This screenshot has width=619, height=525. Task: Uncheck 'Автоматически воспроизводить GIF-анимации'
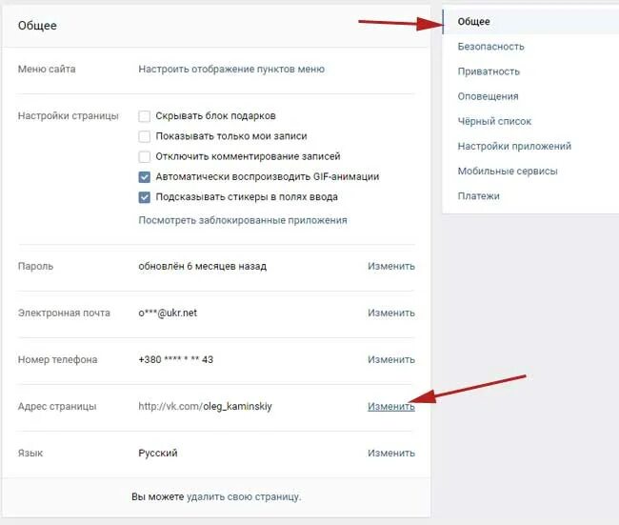point(145,176)
